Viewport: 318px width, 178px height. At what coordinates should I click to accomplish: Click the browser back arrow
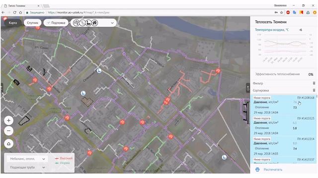point(3,12)
